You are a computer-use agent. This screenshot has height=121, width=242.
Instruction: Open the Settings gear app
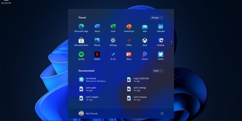113,41
